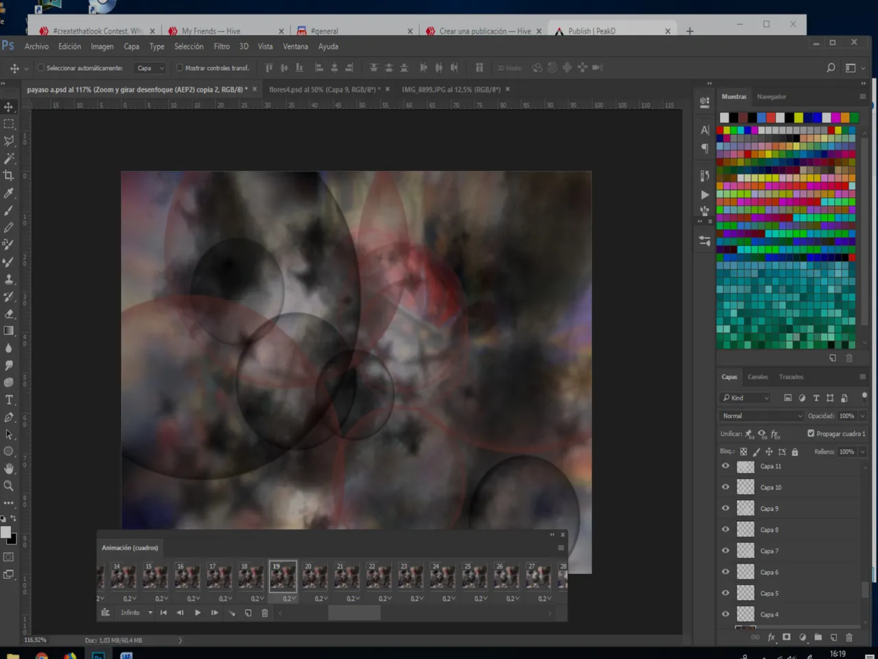Open Animation panel flyout menu
The image size is (878, 659).
click(560, 548)
